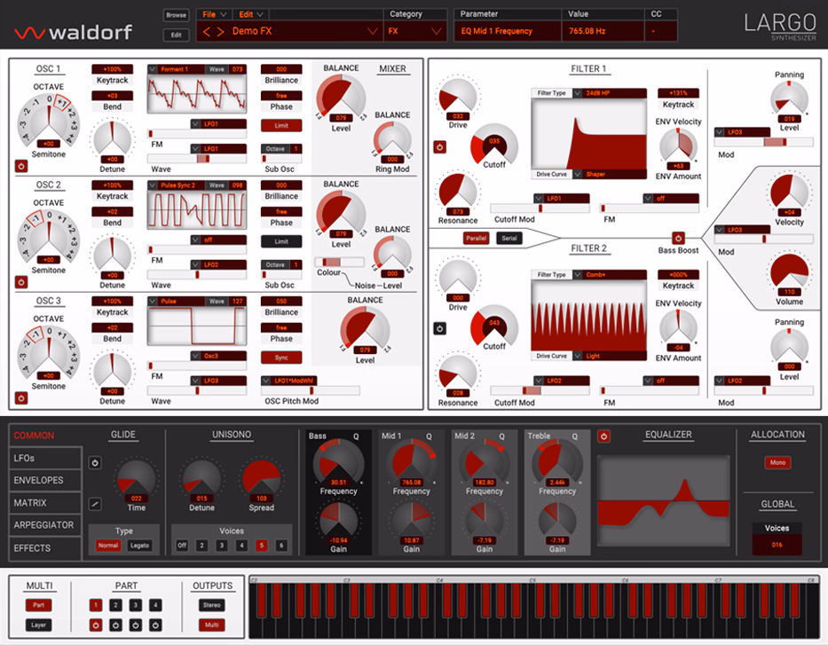Click the main Volume knob
828x645 pixels.
pyautogui.click(x=790, y=273)
